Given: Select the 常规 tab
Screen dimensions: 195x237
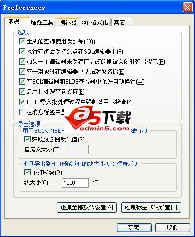Looking at the screenshot, I should (16, 22).
